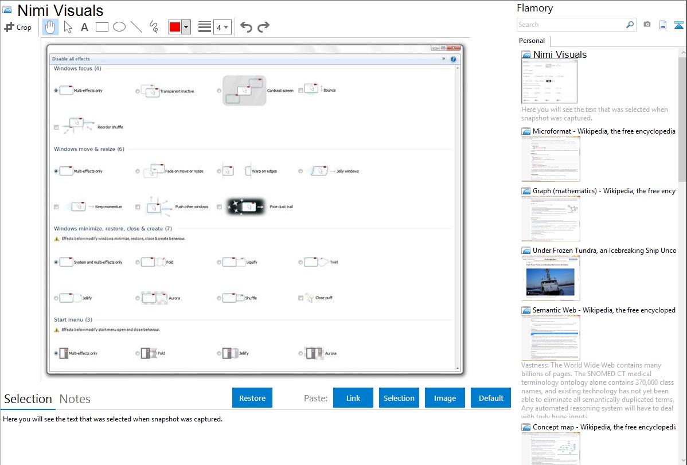Click the Paste Link button
This screenshot has width=687, height=465.
tap(353, 398)
